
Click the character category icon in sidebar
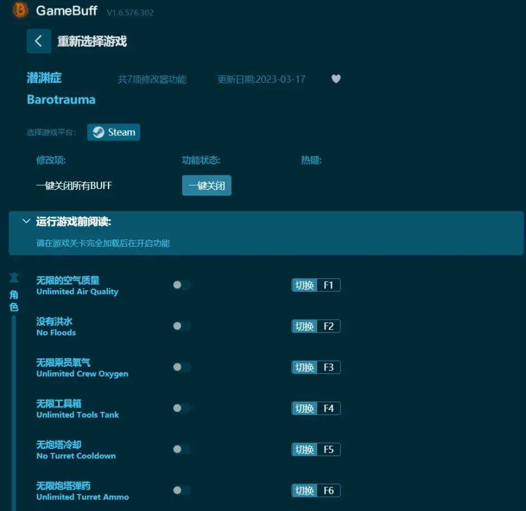(x=14, y=278)
